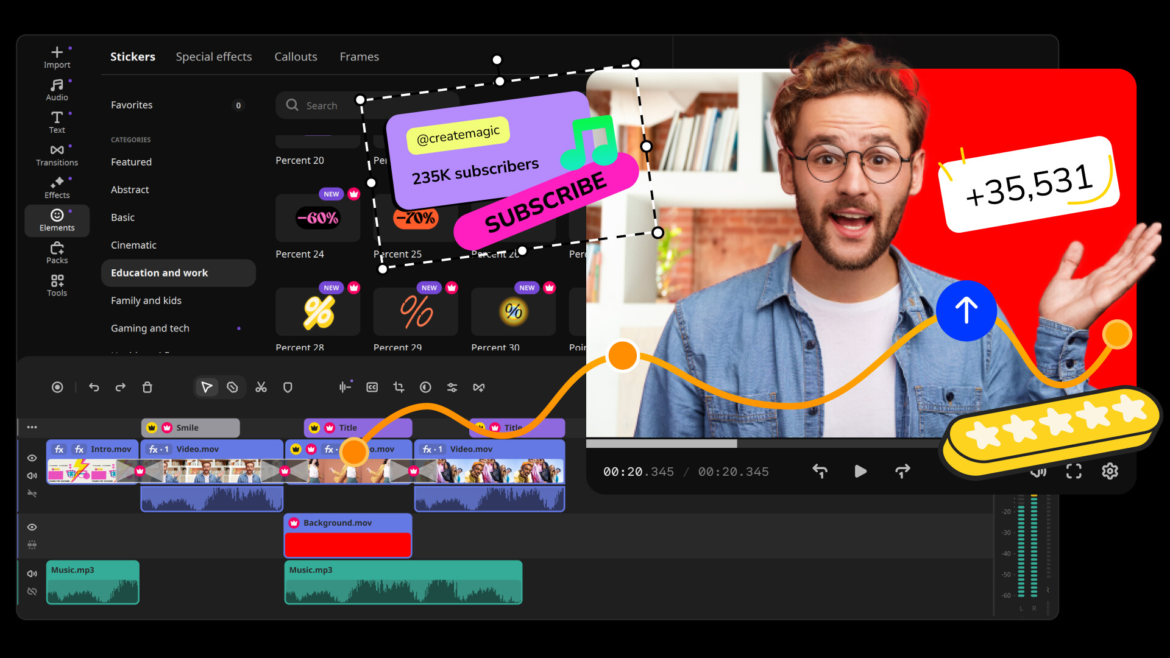
Task: Select the Scissors split tool
Action: (261, 387)
